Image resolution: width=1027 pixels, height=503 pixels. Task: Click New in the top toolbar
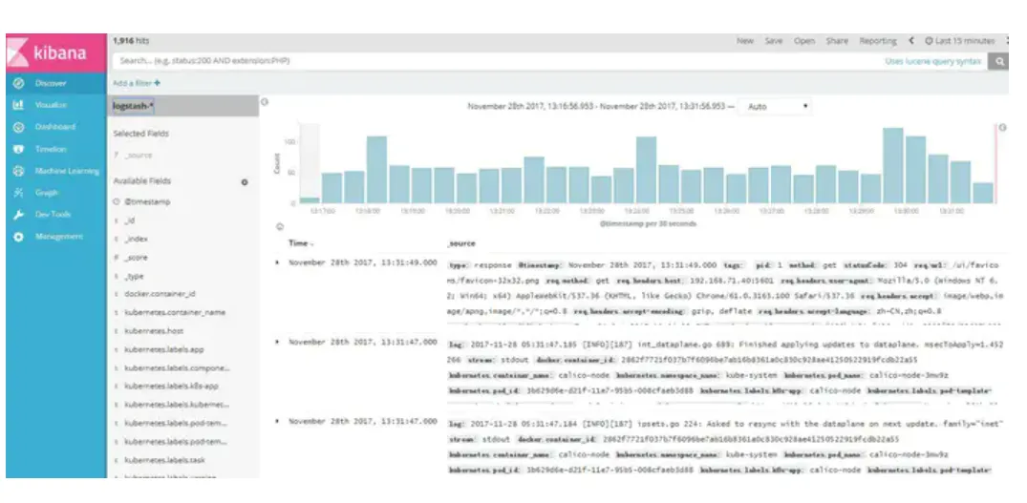pyautogui.click(x=745, y=40)
